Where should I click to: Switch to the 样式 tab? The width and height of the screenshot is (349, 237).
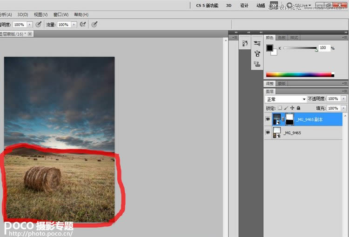click(294, 38)
